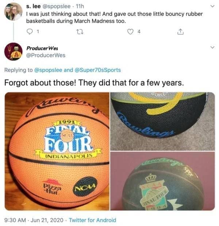The width and height of the screenshot is (219, 226).
Task: View the black and yellow Rawlings ball photo
Action: 162,121
